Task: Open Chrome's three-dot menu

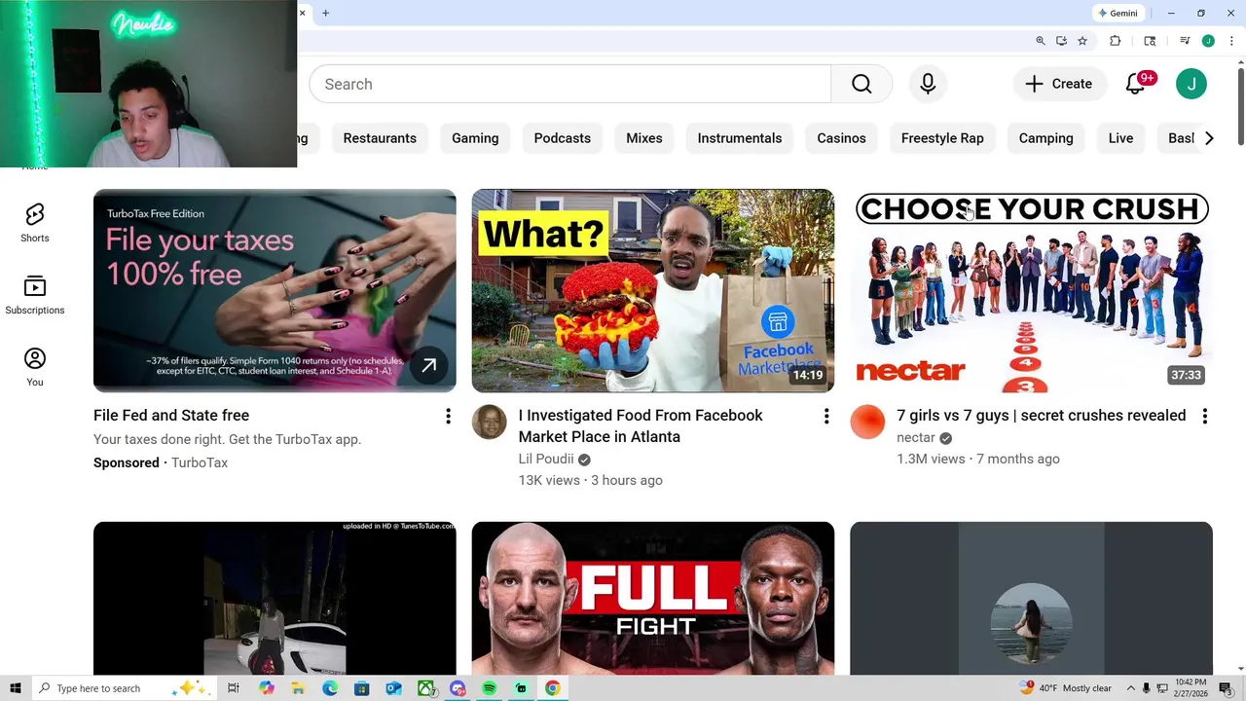Action: pyautogui.click(x=1231, y=41)
